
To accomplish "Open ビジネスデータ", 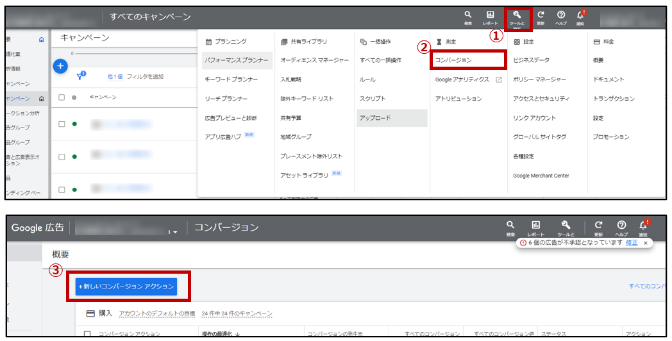I will (x=531, y=60).
